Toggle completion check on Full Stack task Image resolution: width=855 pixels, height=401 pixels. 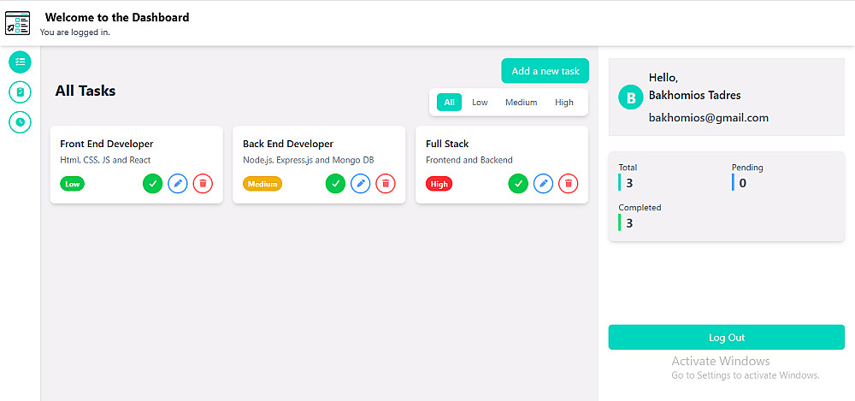(x=518, y=184)
